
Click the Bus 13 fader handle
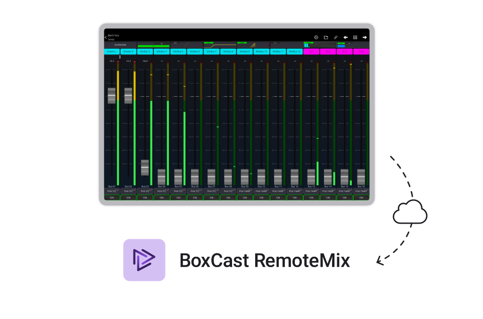click(311, 177)
